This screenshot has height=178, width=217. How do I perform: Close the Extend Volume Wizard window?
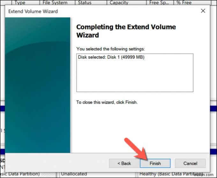click(x=203, y=11)
